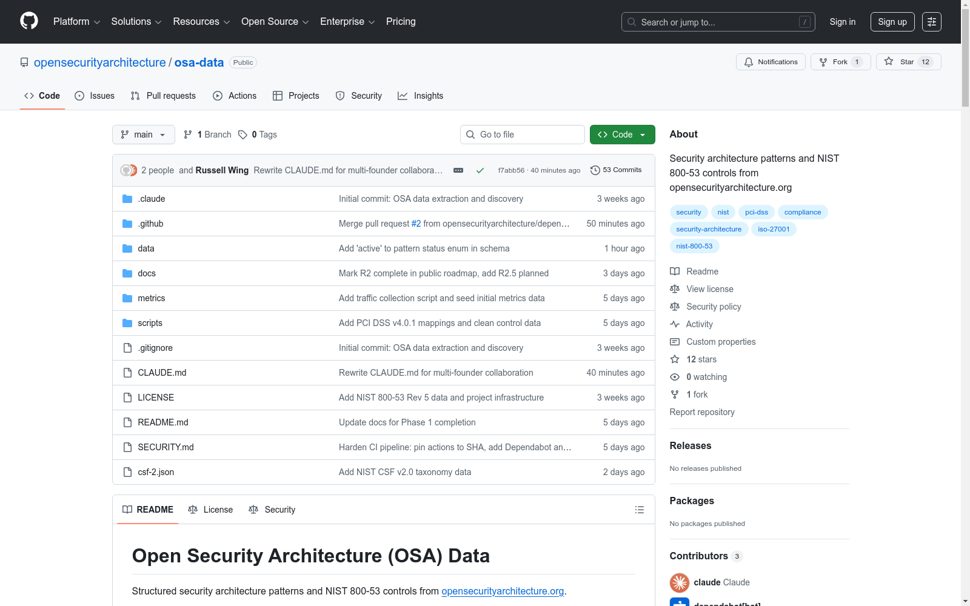View the green commit status checkmark
Screen dimensions: 970x606
[x=480, y=170]
